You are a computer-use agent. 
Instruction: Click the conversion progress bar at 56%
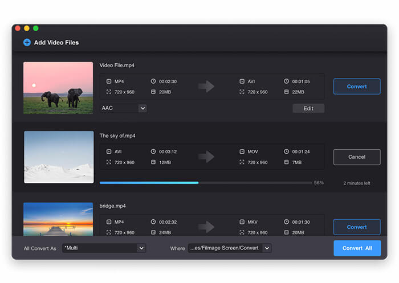click(x=205, y=183)
